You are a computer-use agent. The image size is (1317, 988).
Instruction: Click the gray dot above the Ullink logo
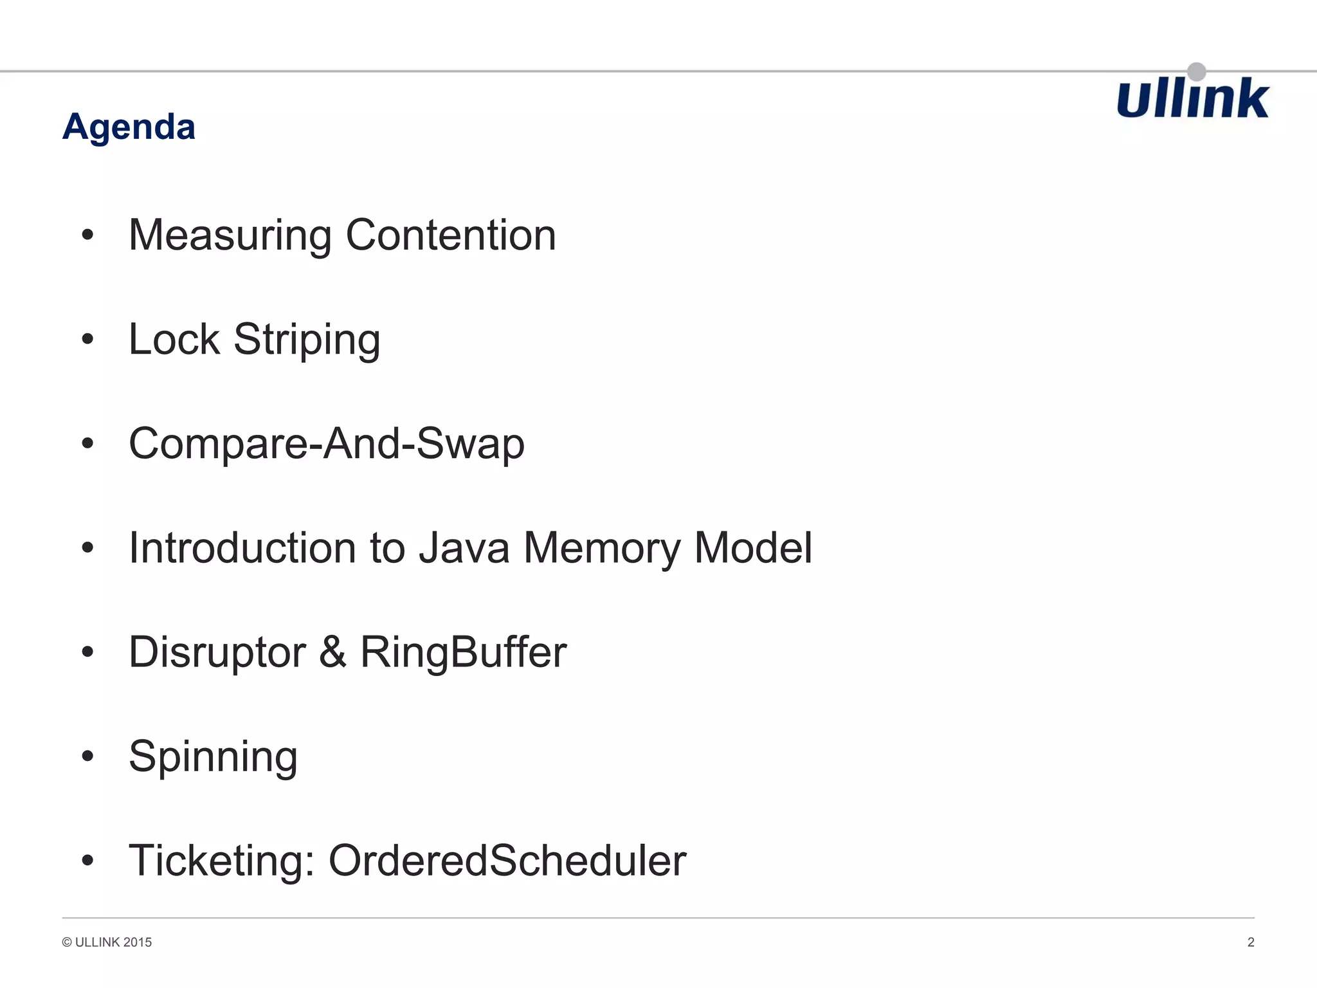point(1196,71)
